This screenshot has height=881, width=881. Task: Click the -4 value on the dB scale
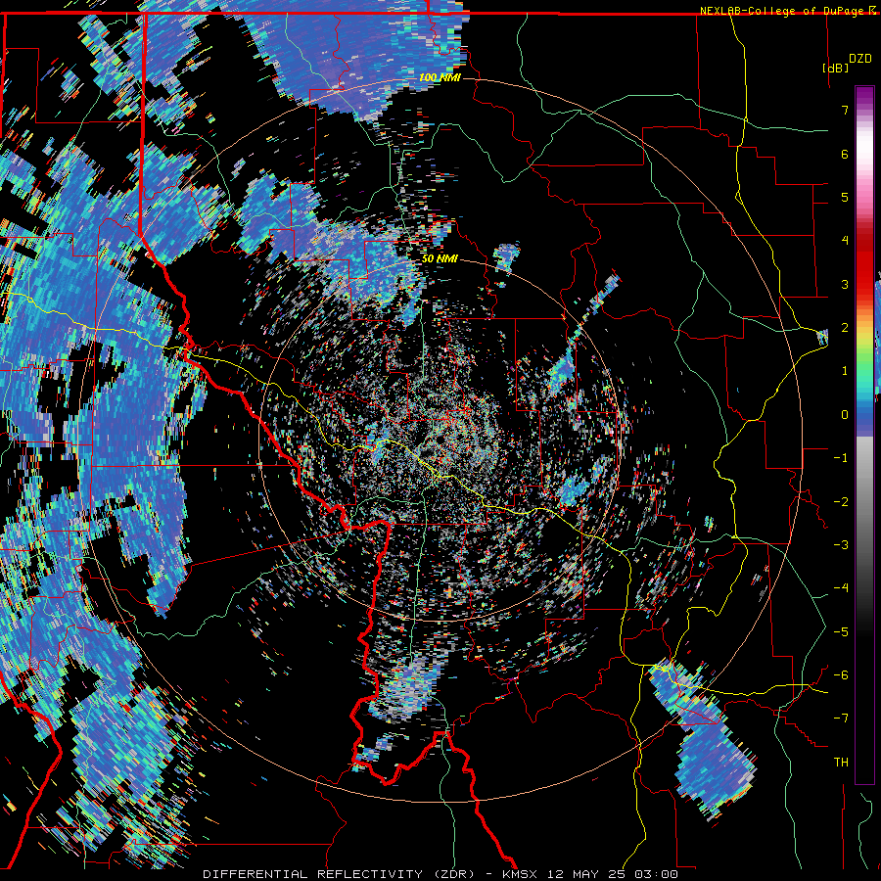pos(841,588)
